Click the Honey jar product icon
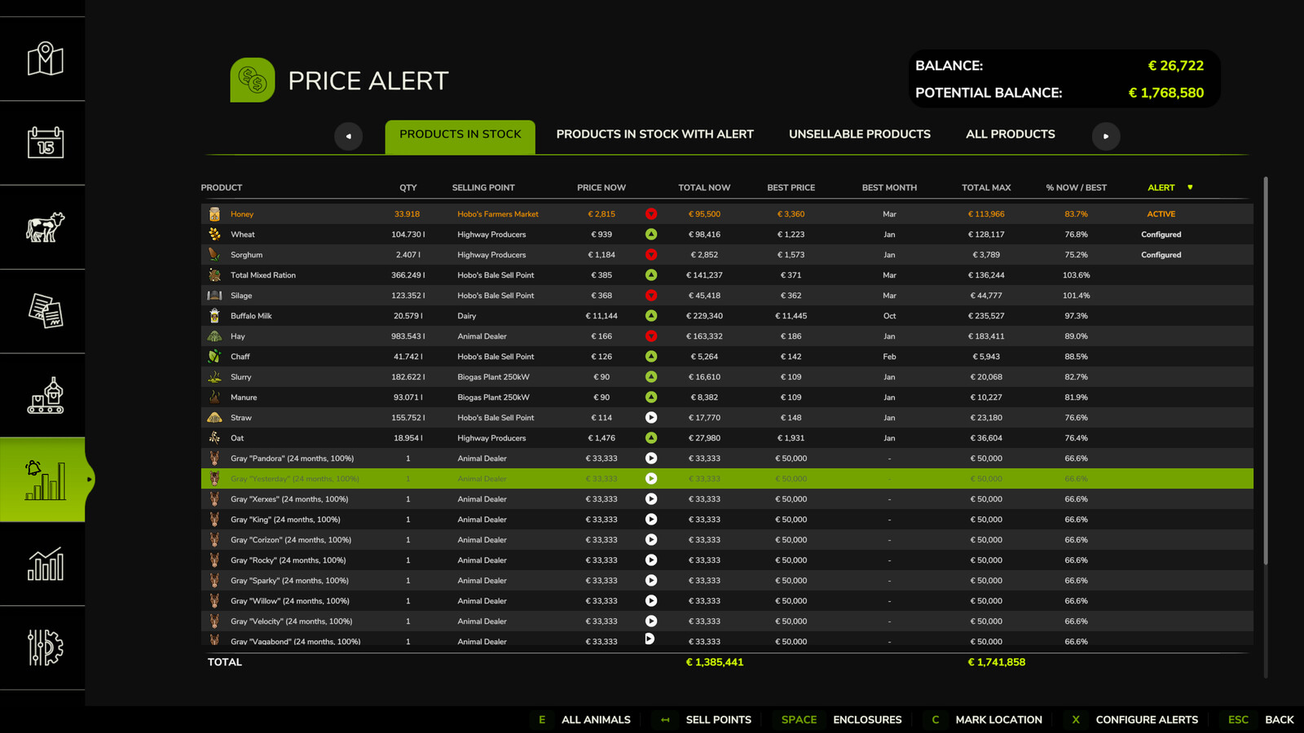This screenshot has width=1304, height=733. [214, 214]
